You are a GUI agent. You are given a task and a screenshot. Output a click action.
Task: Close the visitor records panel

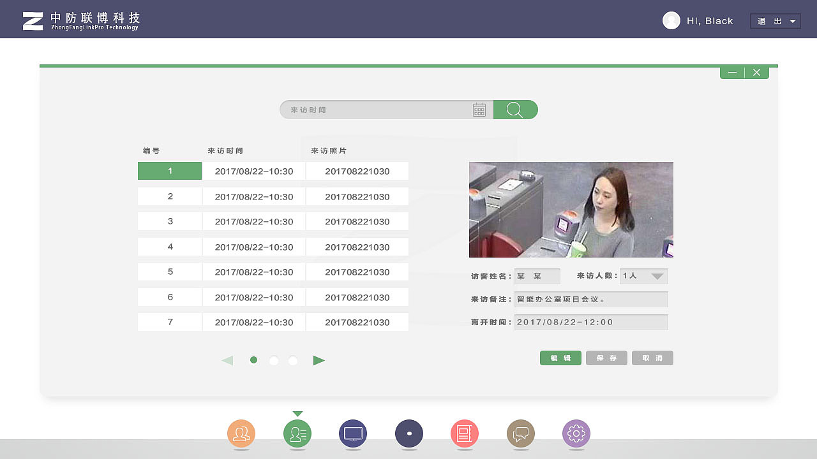point(756,72)
